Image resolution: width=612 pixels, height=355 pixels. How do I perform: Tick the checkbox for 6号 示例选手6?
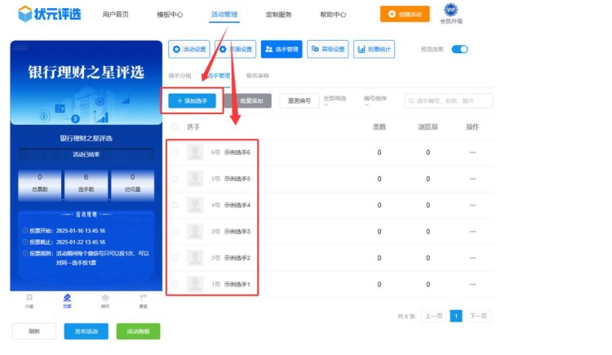click(175, 153)
